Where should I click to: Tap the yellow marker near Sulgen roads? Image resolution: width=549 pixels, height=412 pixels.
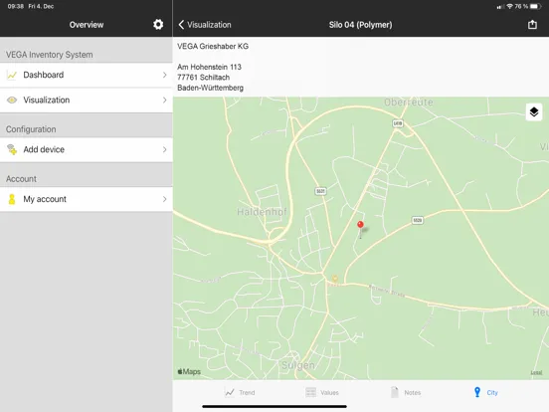pyautogui.click(x=335, y=279)
